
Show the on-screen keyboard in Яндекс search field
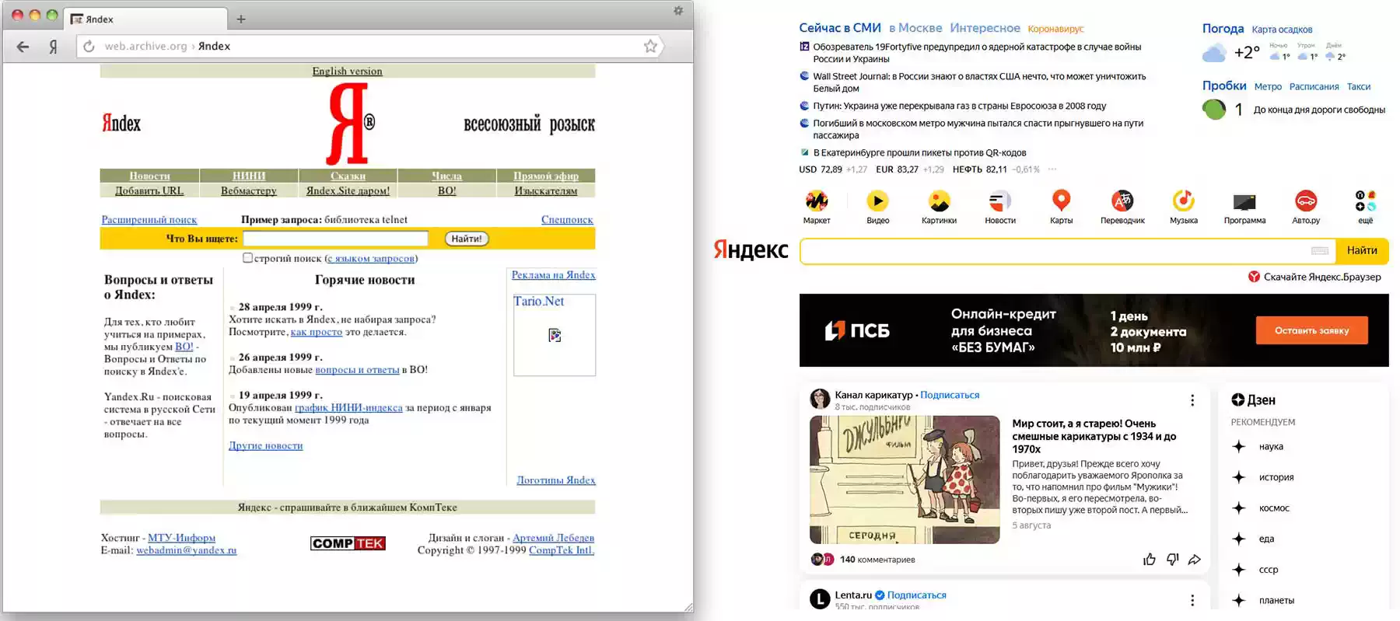(1320, 250)
